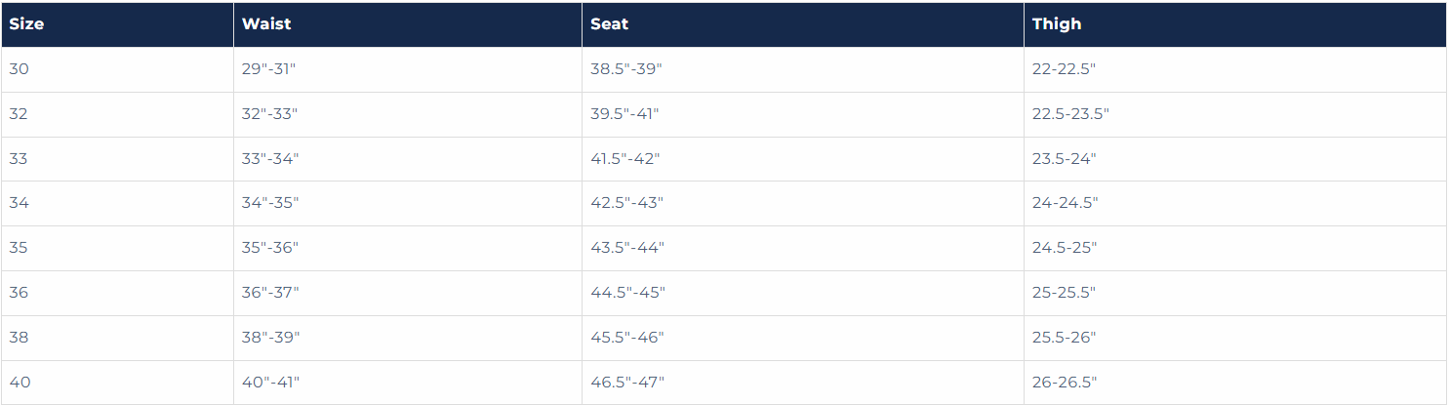Click the Seat column header

(609, 24)
